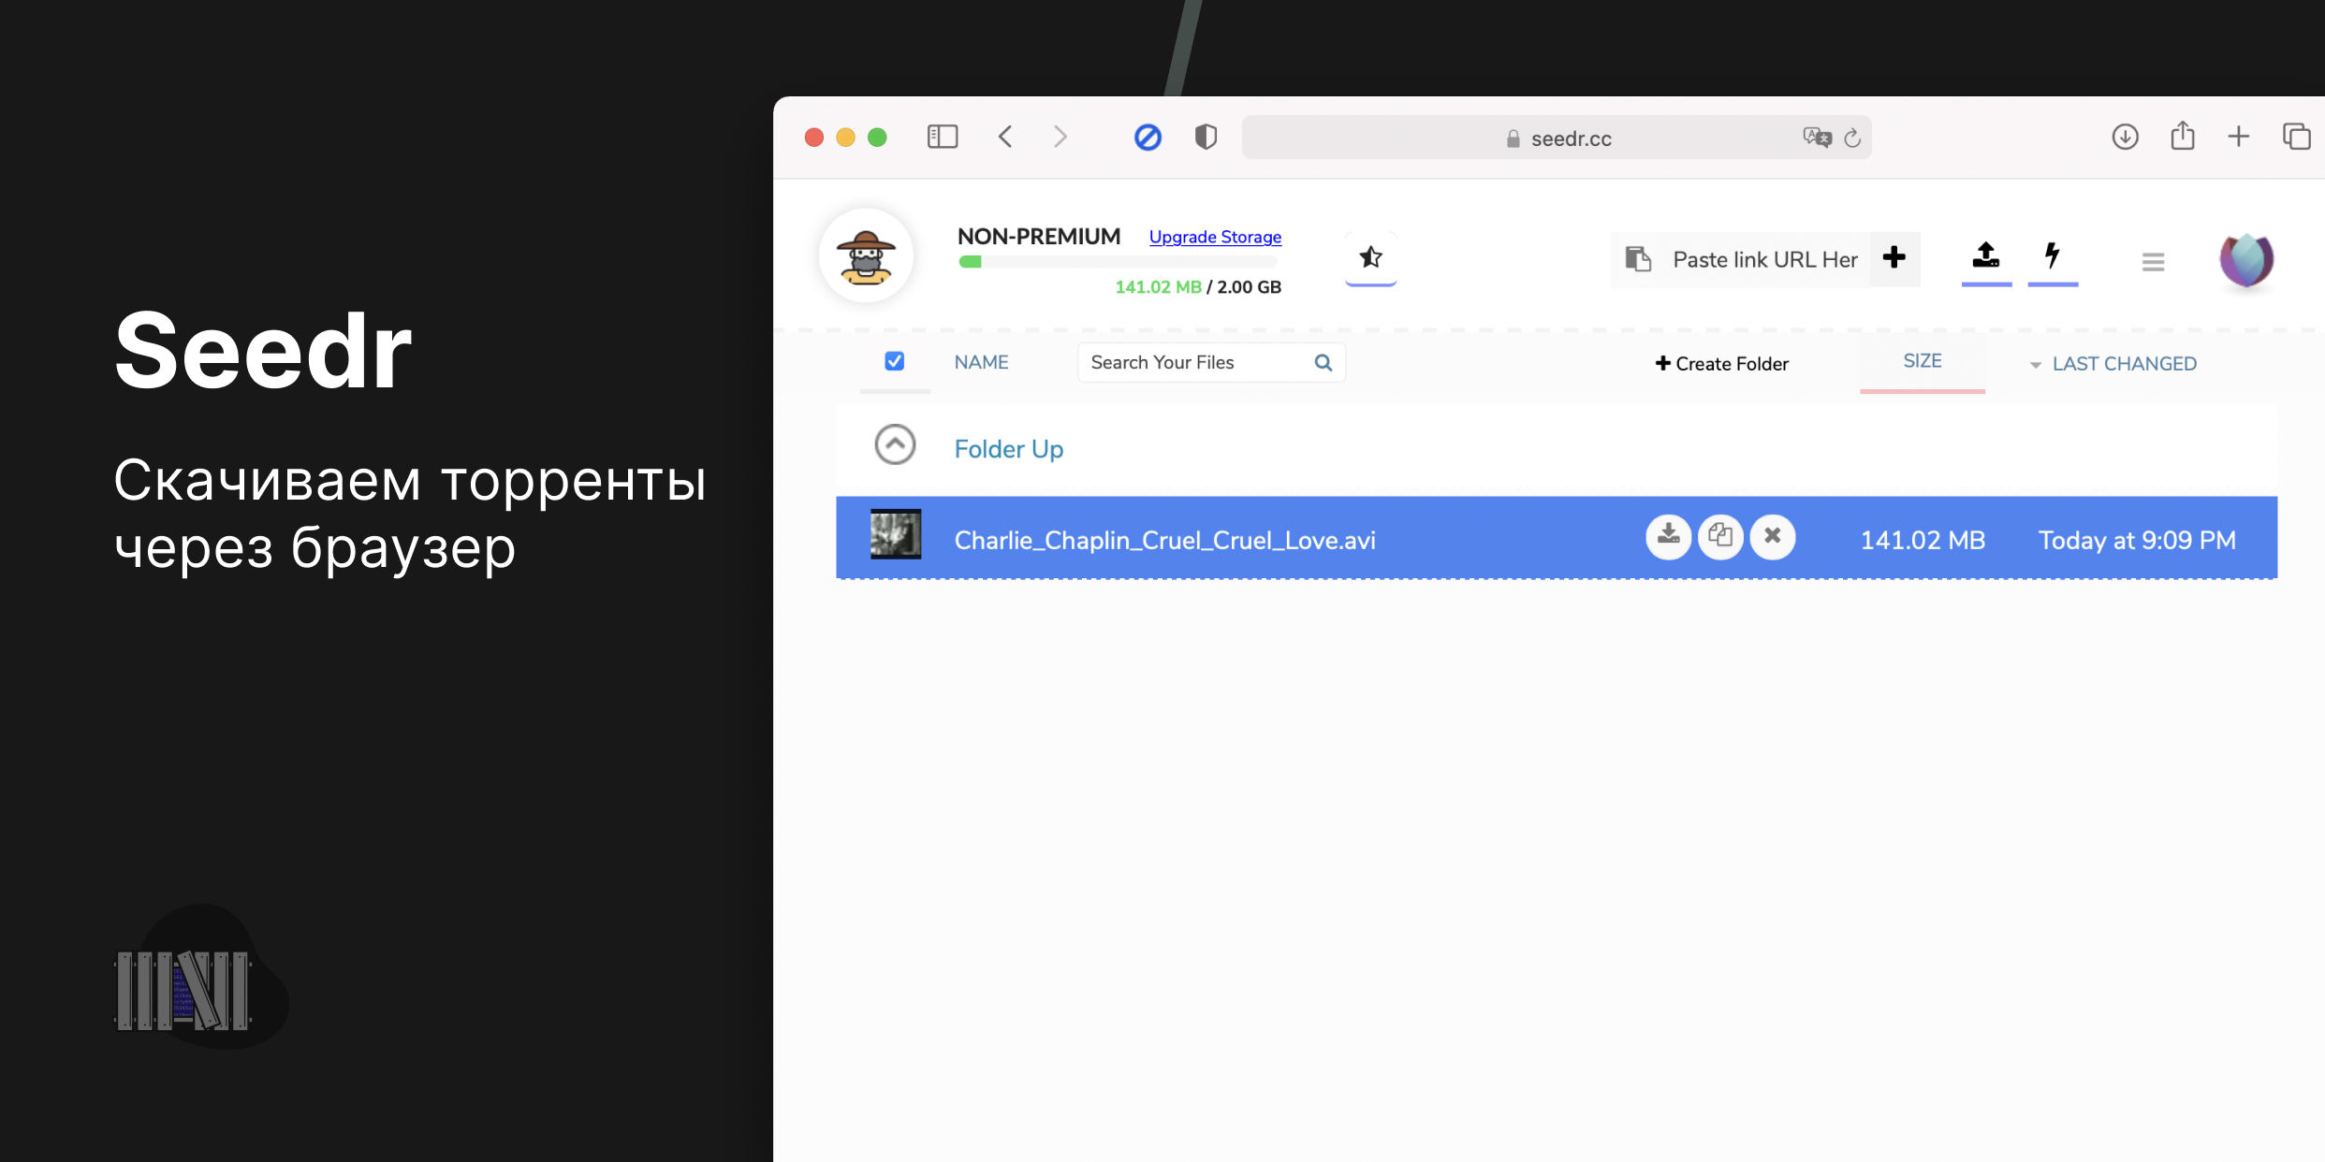Screen dimensions: 2325x1162
Task: Click the Folder Up navigation expander
Action: click(894, 446)
